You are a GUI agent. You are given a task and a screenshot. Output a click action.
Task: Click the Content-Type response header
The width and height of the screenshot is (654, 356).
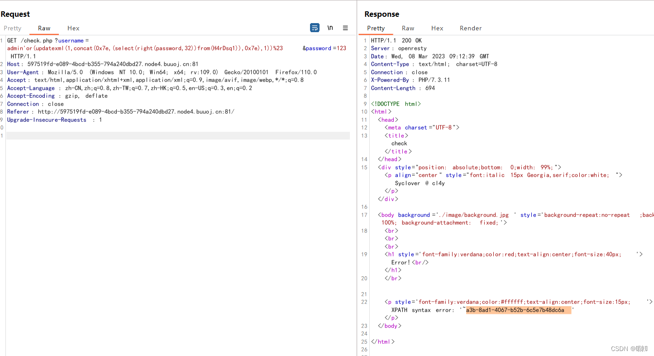[434, 64]
